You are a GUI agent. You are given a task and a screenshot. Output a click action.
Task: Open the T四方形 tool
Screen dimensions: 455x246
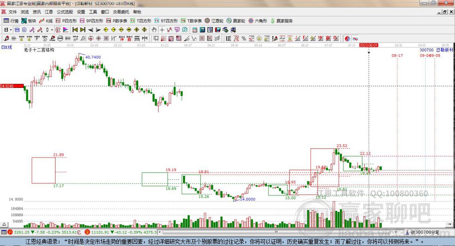coord(141,21)
